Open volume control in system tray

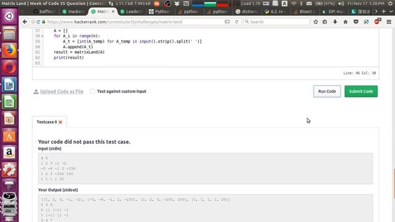pos(341,4)
